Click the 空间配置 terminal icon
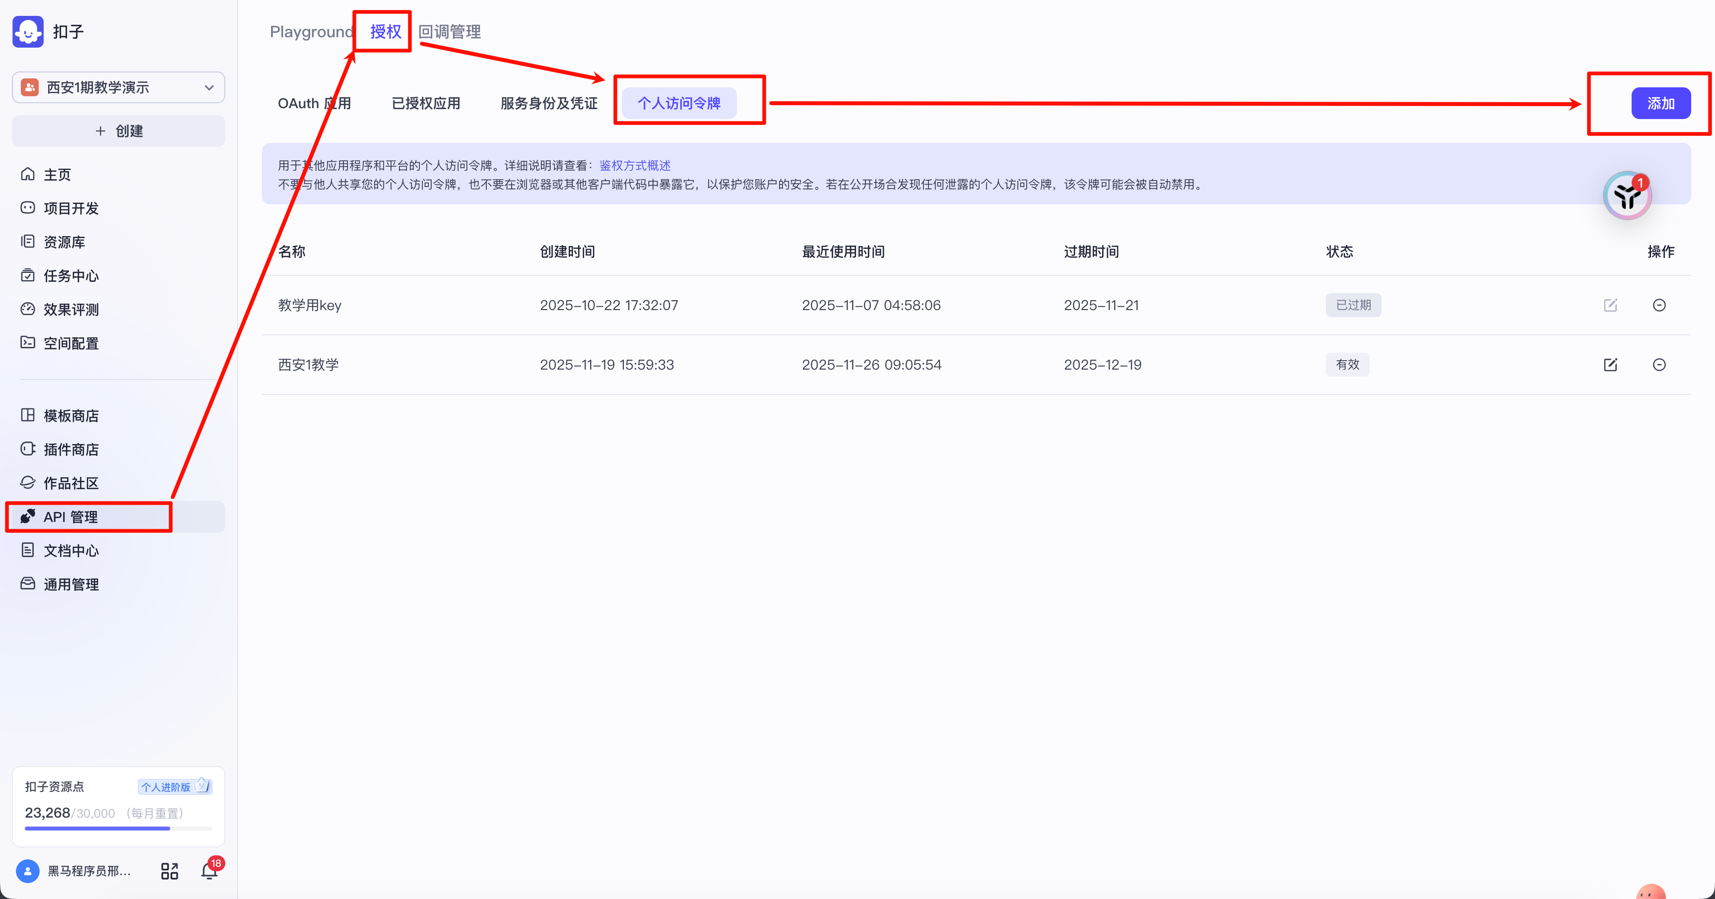This screenshot has width=1715, height=899. [x=28, y=343]
